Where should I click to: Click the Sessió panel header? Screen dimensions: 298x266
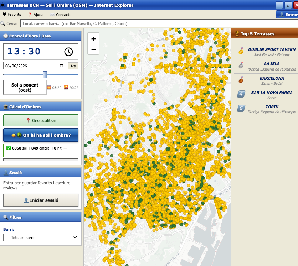(x=41, y=173)
